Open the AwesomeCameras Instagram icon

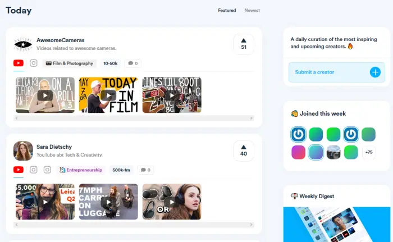pyautogui.click(x=34, y=63)
